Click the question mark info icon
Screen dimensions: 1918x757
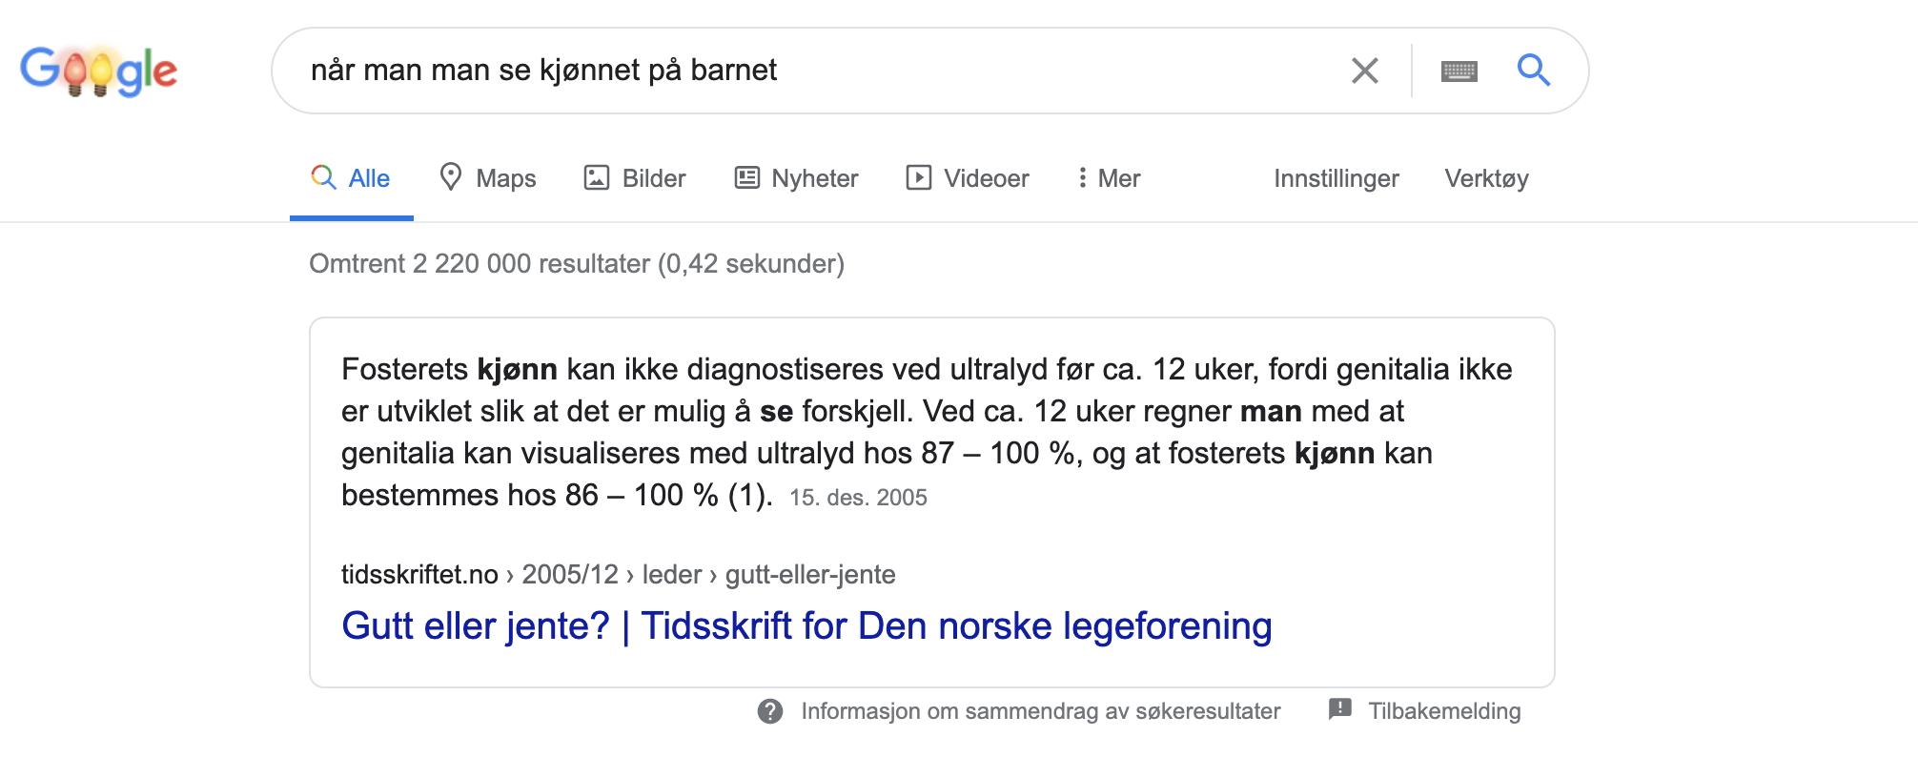pyautogui.click(x=770, y=711)
